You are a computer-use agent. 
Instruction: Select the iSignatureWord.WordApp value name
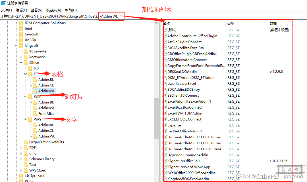pos(189,167)
